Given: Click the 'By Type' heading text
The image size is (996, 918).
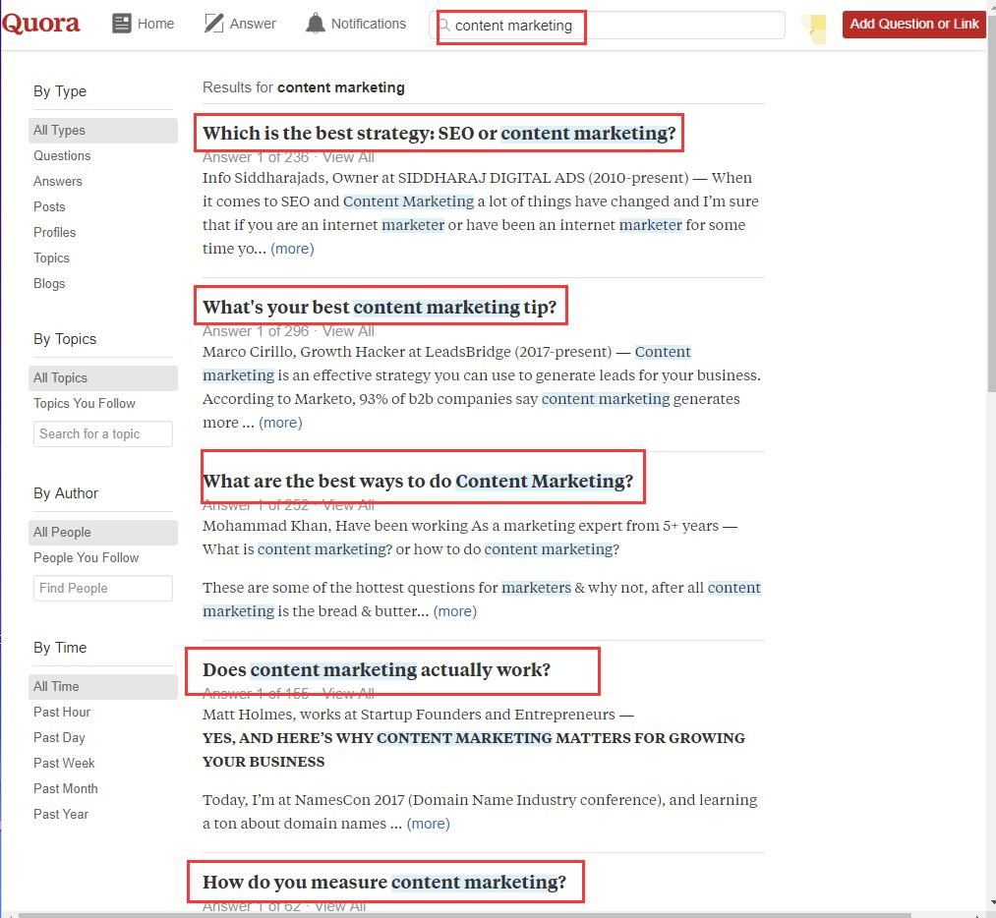Looking at the screenshot, I should click(x=60, y=91).
